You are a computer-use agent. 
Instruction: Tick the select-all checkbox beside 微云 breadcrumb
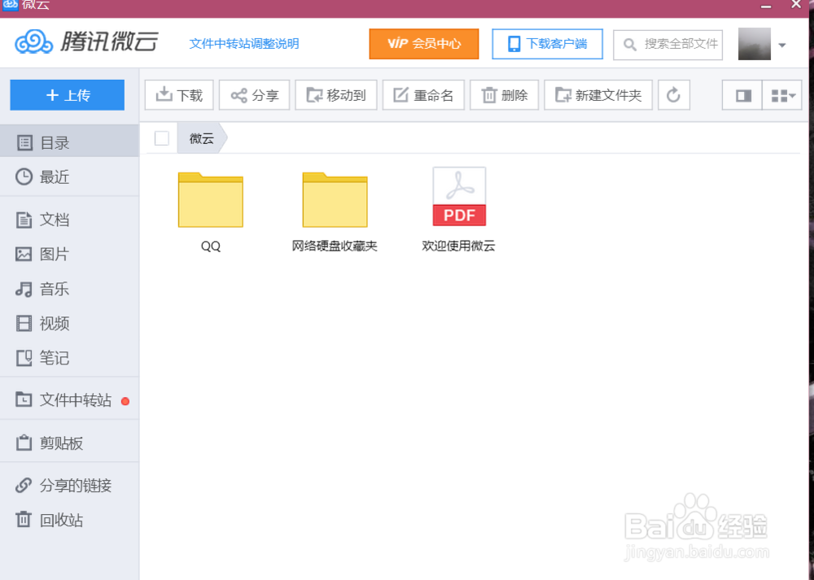[x=161, y=138]
